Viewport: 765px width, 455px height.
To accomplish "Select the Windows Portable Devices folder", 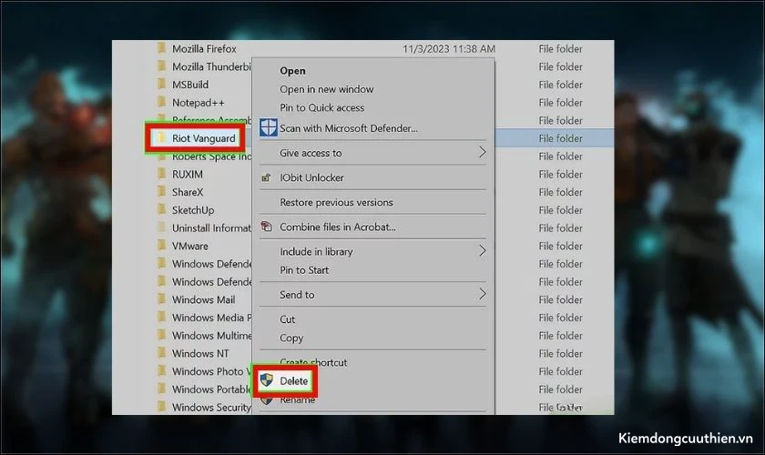I will (x=211, y=389).
